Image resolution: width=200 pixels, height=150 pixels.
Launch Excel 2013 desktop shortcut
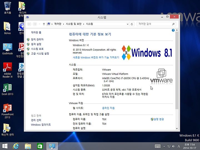coord(7,89)
